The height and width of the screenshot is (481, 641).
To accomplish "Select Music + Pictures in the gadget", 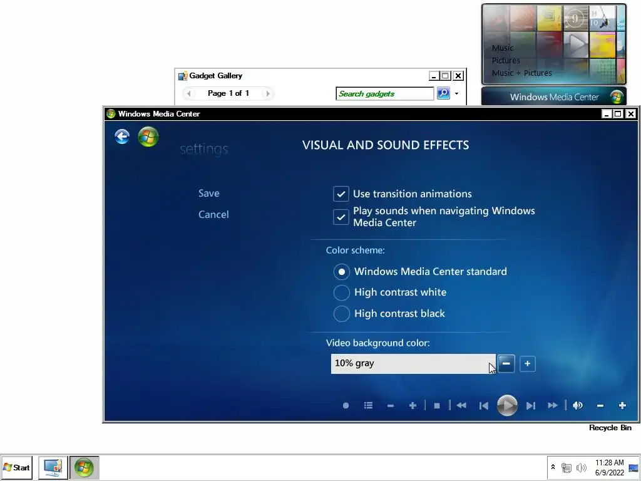I will pyautogui.click(x=521, y=73).
